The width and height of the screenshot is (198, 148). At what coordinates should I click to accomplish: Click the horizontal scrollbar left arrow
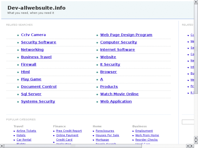2,146
